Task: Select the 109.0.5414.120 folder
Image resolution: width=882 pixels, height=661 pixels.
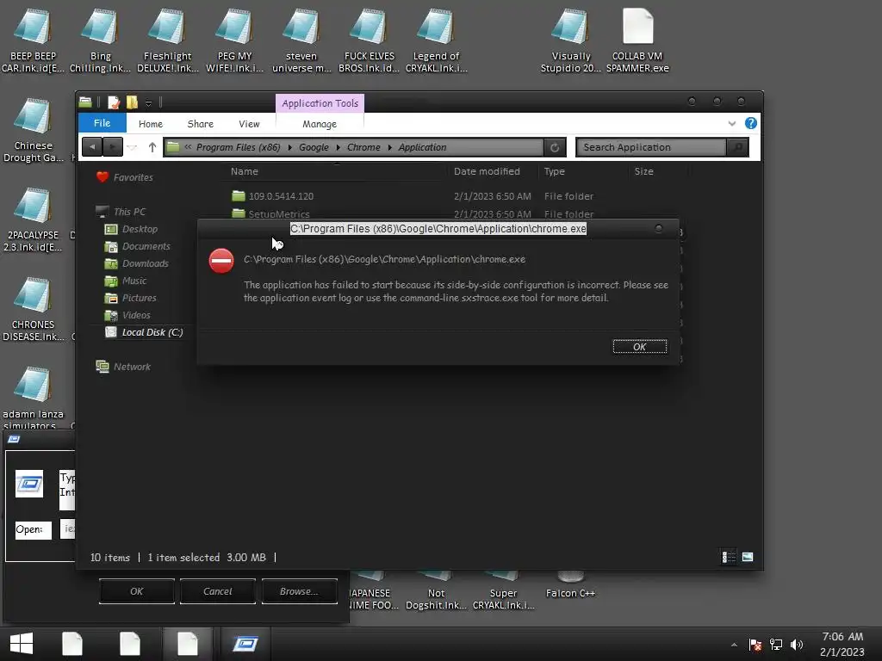Action: point(281,196)
